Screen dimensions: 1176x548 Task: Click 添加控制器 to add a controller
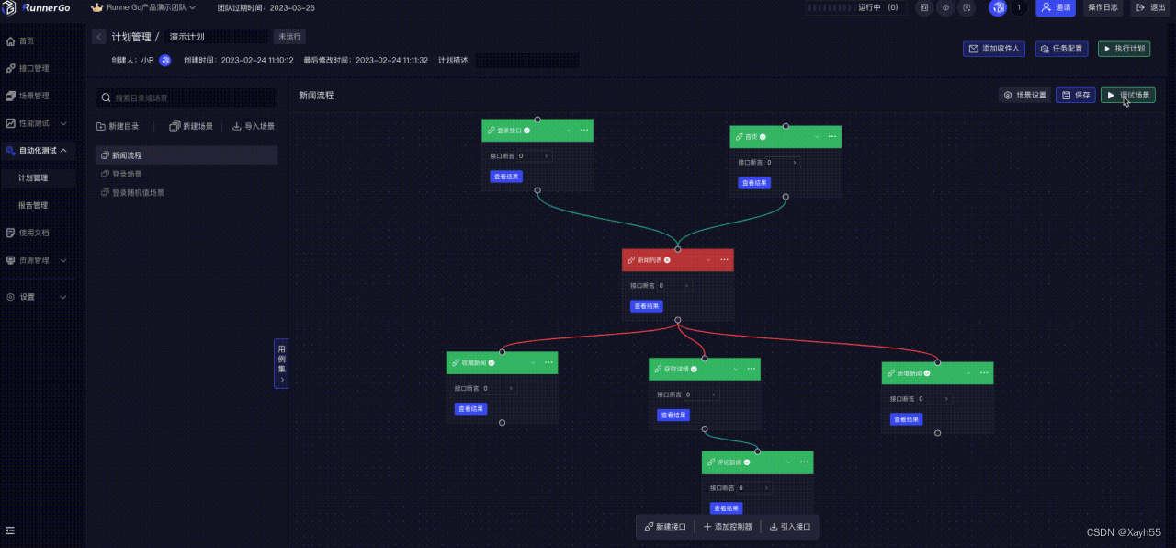coord(727,526)
